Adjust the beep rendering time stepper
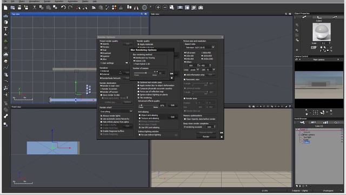The width and height of the screenshot is (346, 195). (x=215, y=127)
